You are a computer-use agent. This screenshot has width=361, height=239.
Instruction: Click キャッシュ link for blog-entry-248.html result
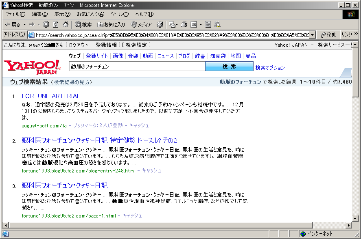(x=152, y=170)
